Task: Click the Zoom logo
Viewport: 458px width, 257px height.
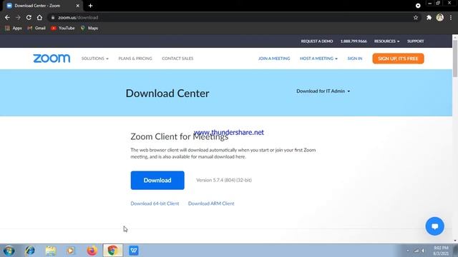Action: click(x=52, y=59)
